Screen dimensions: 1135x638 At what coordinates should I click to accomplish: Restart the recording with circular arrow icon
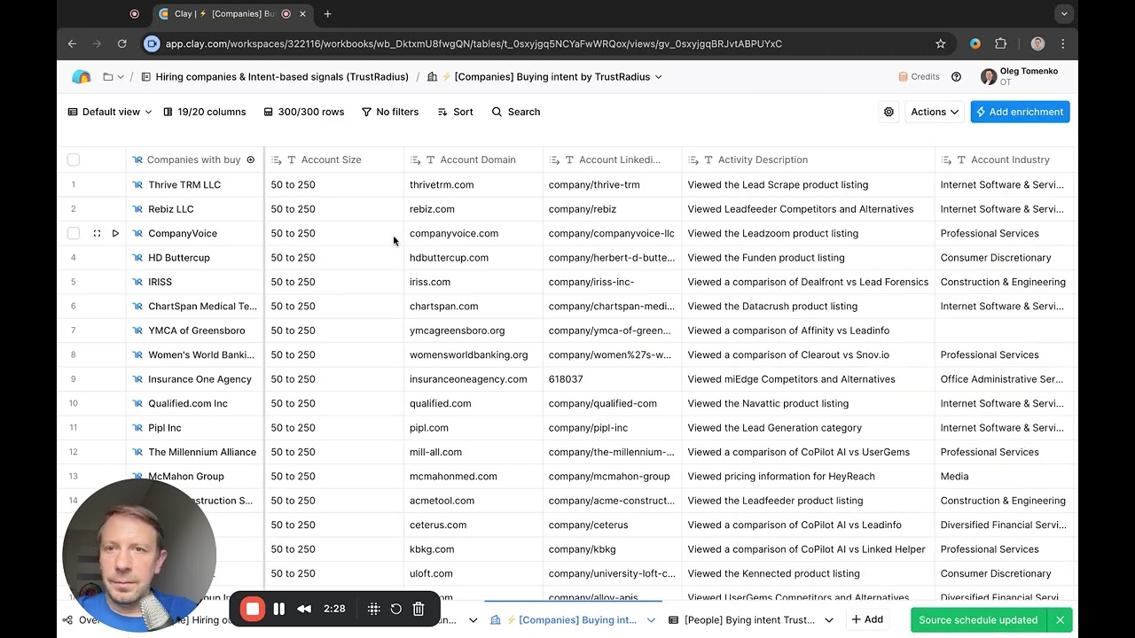click(x=396, y=609)
